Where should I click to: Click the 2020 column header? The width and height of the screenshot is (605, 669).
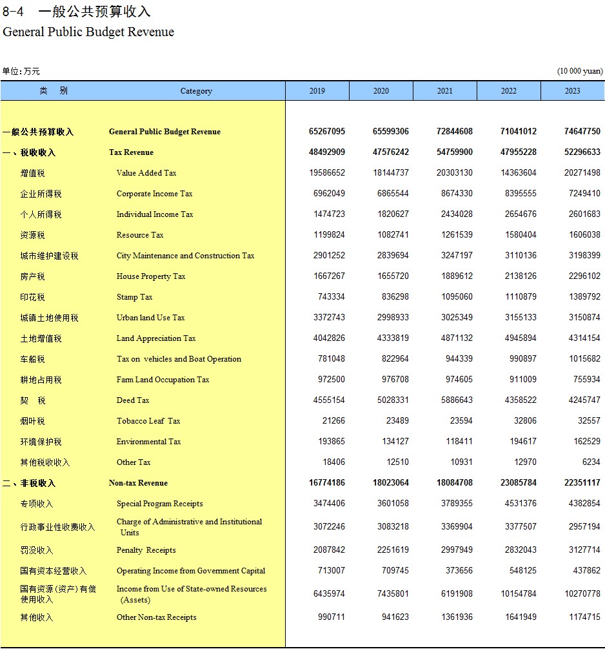click(381, 91)
